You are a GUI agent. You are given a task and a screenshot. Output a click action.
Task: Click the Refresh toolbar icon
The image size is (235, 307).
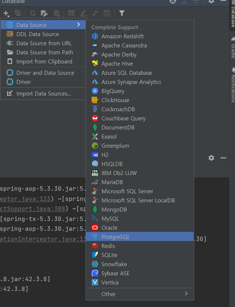pyautogui.click(x=33, y=13)
